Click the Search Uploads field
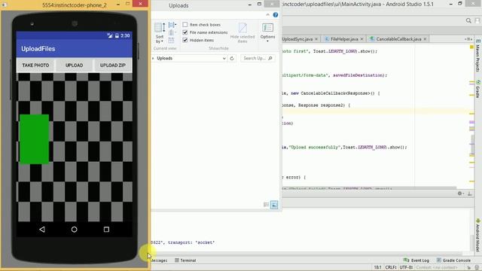Image resolution: width=482 pixels, height=271 pixels. coord(258,58)
